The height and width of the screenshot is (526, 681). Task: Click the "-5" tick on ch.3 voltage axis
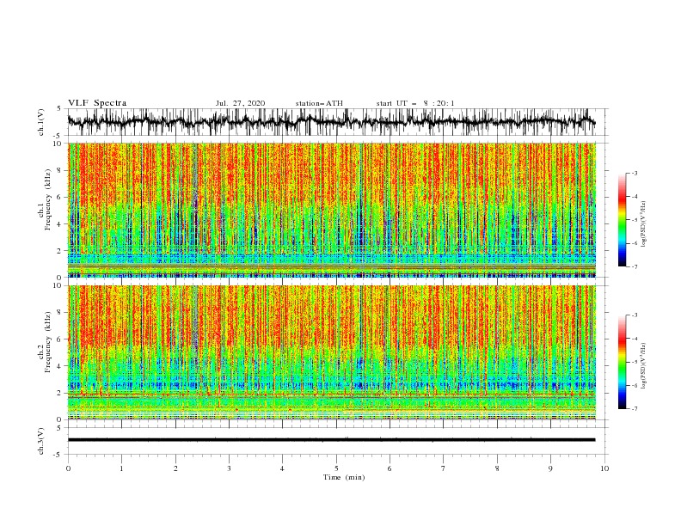58,455
